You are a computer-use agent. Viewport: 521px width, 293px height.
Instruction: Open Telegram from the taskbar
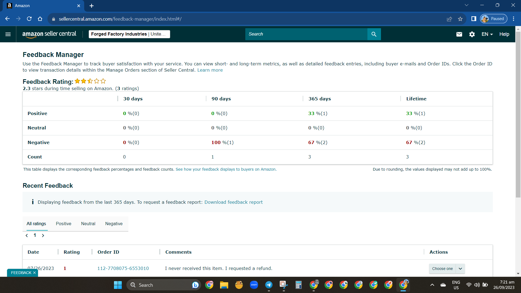tap(269, 285)
